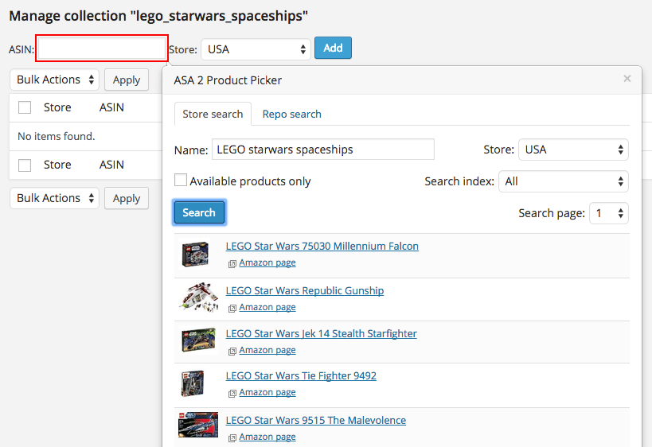This screenshot has width=652, height=447.
Task: Click the blue Add button
Action: [333, 48]
